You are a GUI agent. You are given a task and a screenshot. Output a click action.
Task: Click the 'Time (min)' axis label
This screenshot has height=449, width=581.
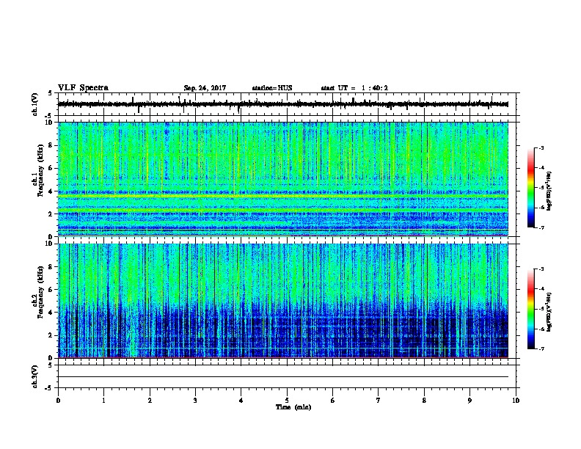[x=293, y=407]
